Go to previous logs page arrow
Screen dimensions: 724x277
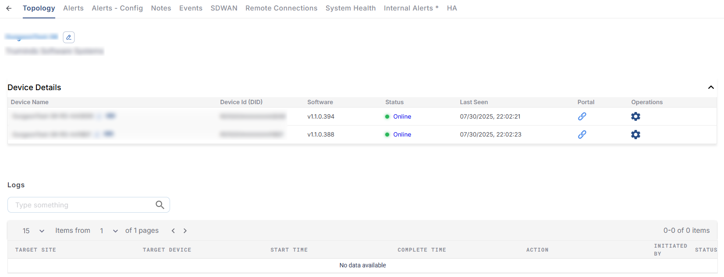[x=173, y=231]
